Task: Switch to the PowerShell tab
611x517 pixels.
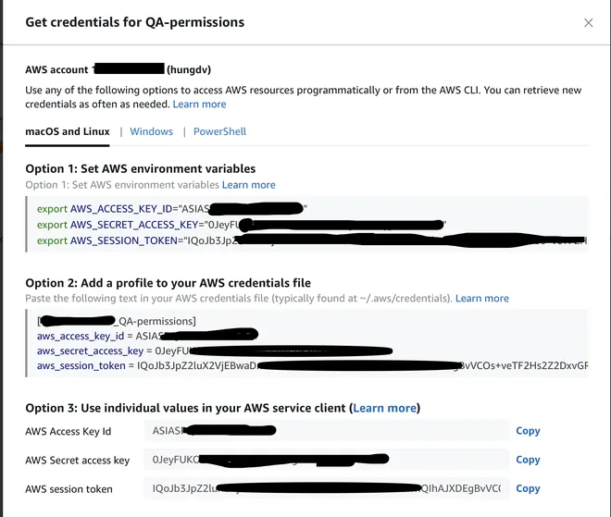Action: point(219,131)
